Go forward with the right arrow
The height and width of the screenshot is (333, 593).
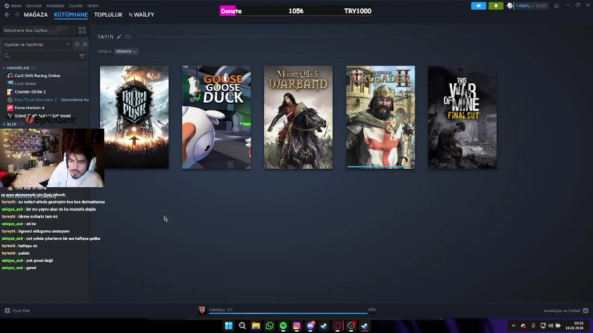pos(17,15)
